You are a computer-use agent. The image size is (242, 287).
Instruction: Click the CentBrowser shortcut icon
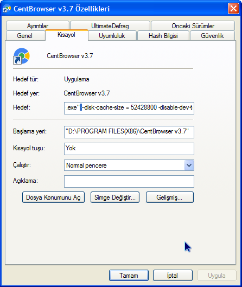(x=21, y=56)
